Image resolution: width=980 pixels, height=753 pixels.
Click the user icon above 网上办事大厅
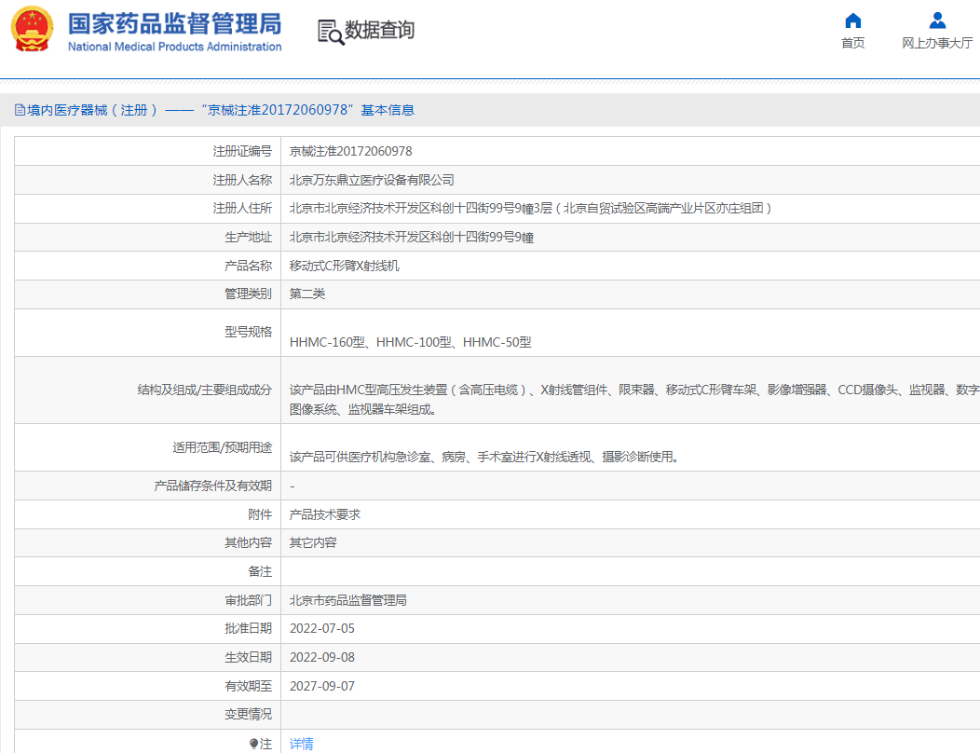[937, 21]
